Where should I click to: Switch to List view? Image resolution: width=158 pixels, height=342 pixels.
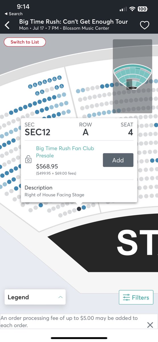coord(25,42)
